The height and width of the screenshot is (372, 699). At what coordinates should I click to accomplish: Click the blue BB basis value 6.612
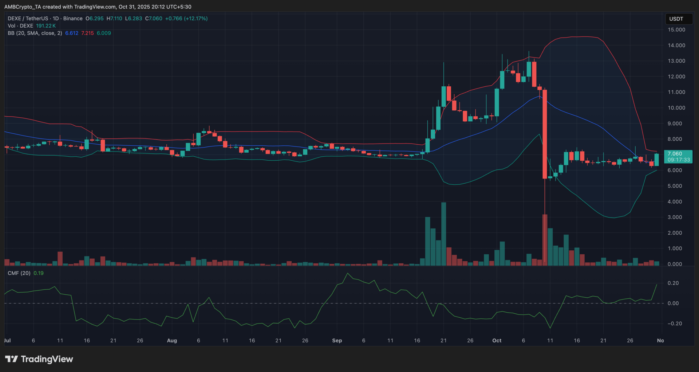click(x=72, y=33)
